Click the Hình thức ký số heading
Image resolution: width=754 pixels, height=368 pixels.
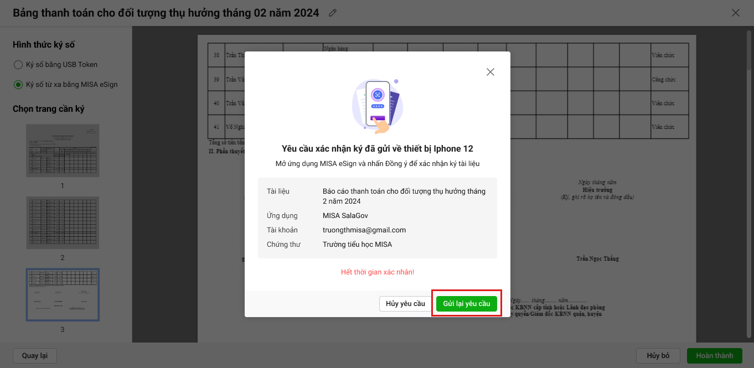coord(44,45)
